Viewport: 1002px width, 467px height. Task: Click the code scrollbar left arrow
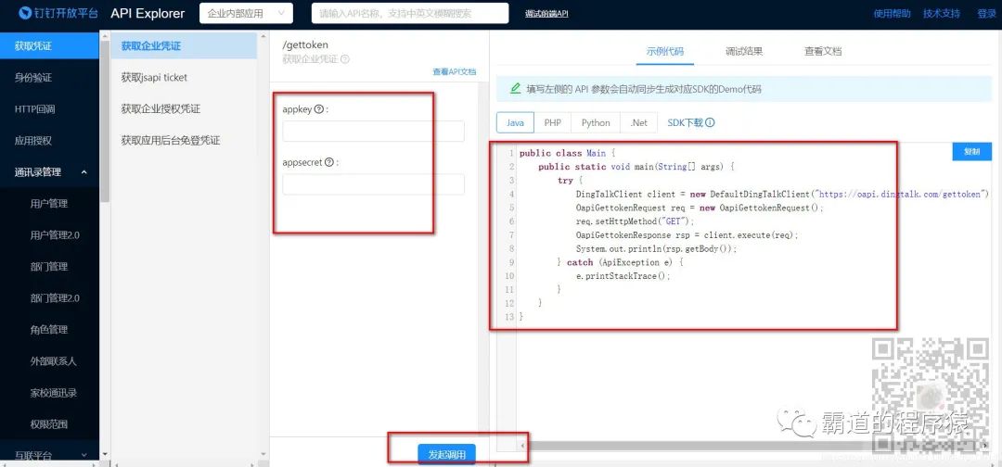click(x=523, y=445)
